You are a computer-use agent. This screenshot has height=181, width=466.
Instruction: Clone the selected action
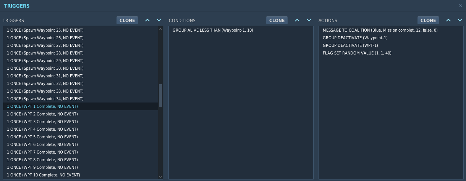coord(428,20)
